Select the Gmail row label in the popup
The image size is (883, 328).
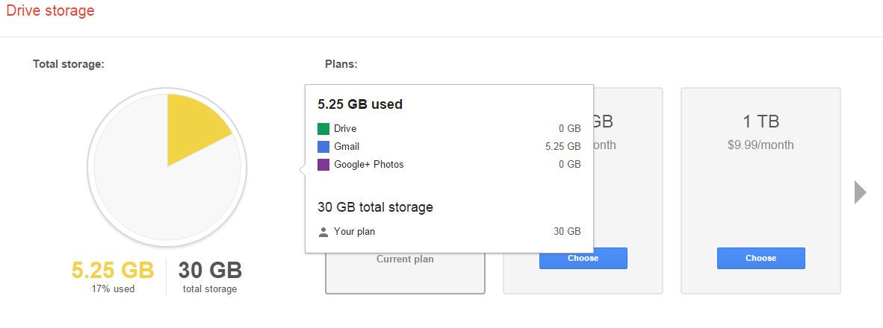click(x=347, y=147)
